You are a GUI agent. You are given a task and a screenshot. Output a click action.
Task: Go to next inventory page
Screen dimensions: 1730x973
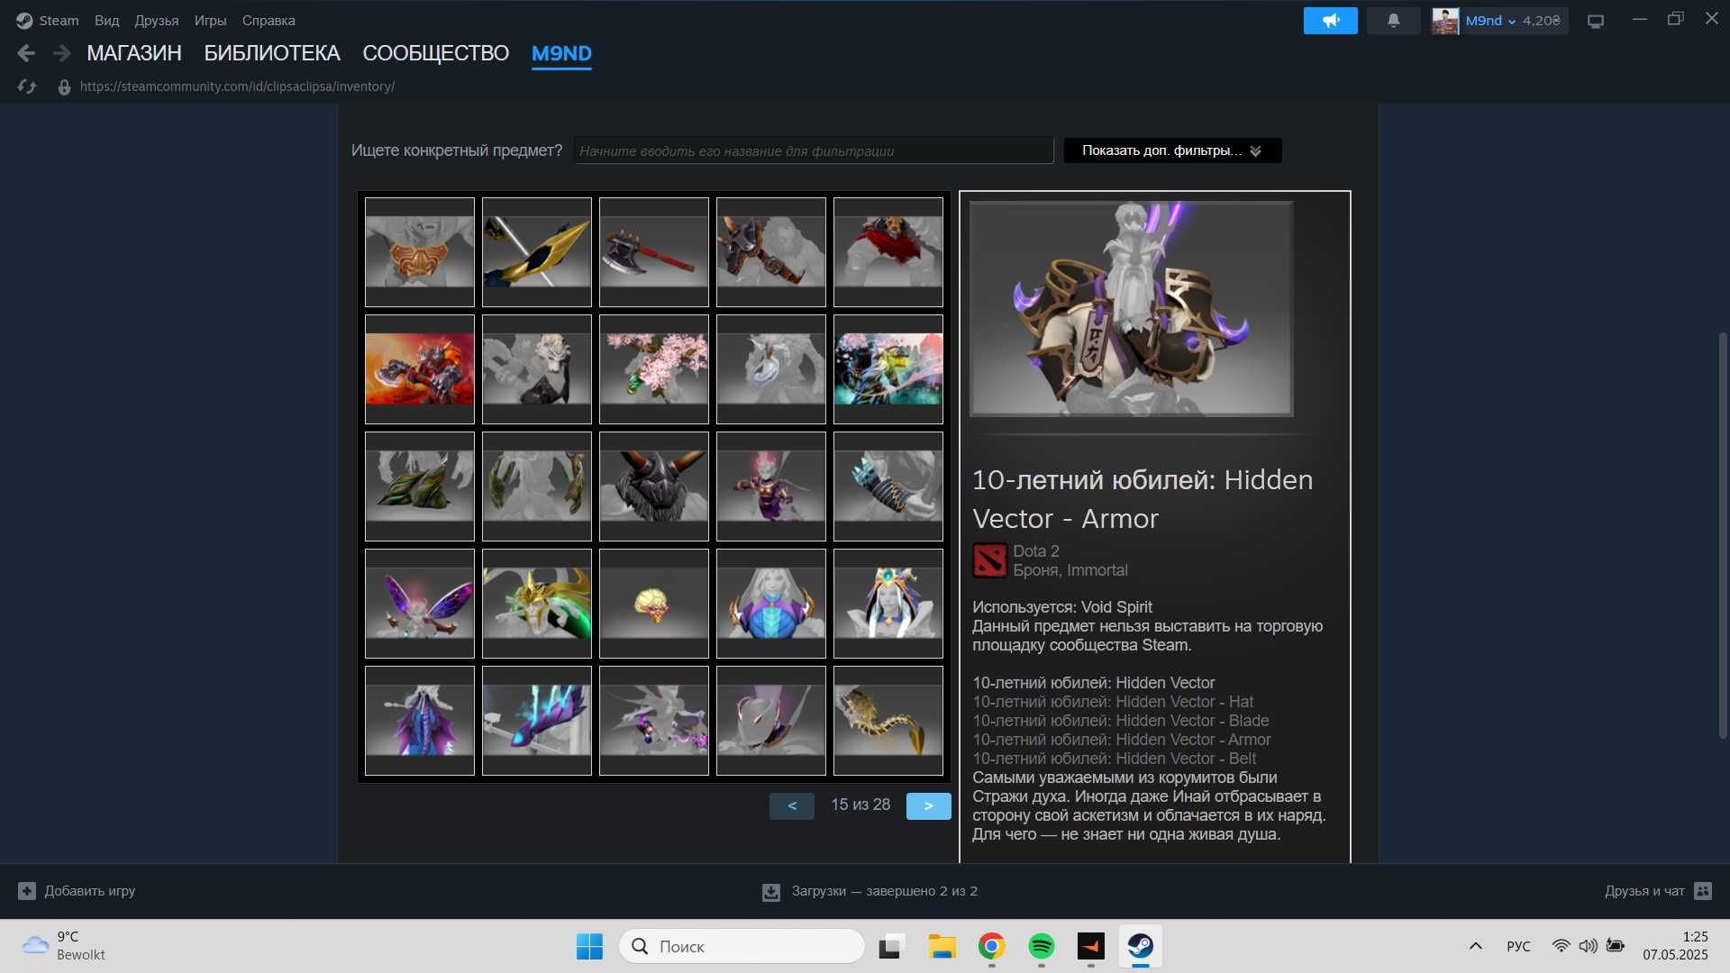coord(928,805)
